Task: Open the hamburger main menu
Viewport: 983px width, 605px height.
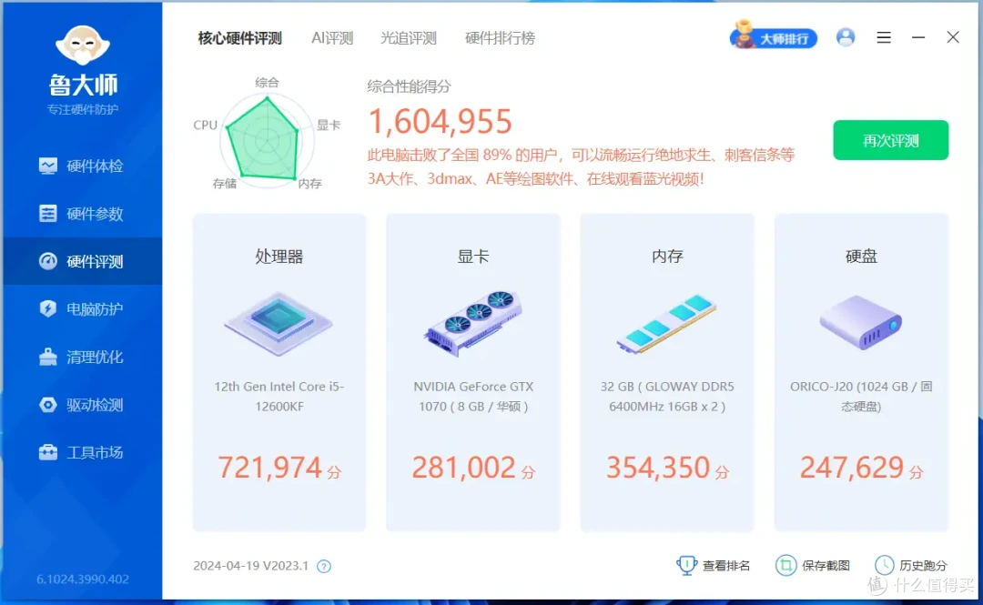Action: (x=884, y=37)
